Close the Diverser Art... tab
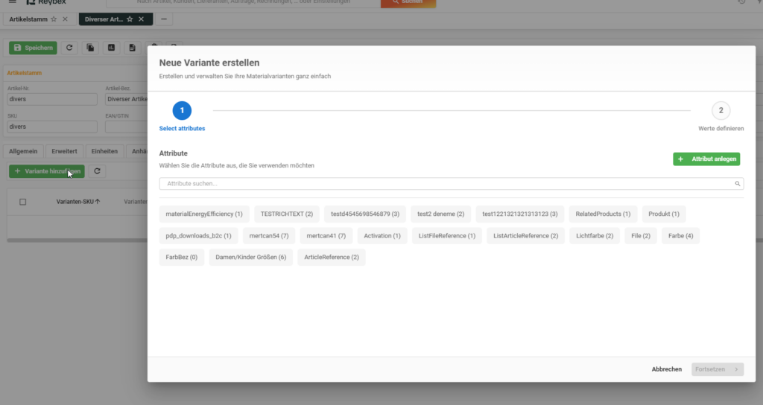The image size is (763, 405). pos(141,19)
